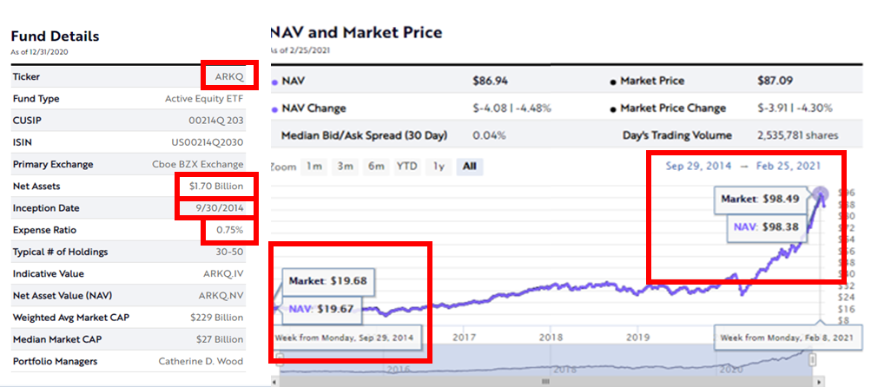Click the CUSIP value 00214Q 203
The image size is (871, 387).
point(216,121)
